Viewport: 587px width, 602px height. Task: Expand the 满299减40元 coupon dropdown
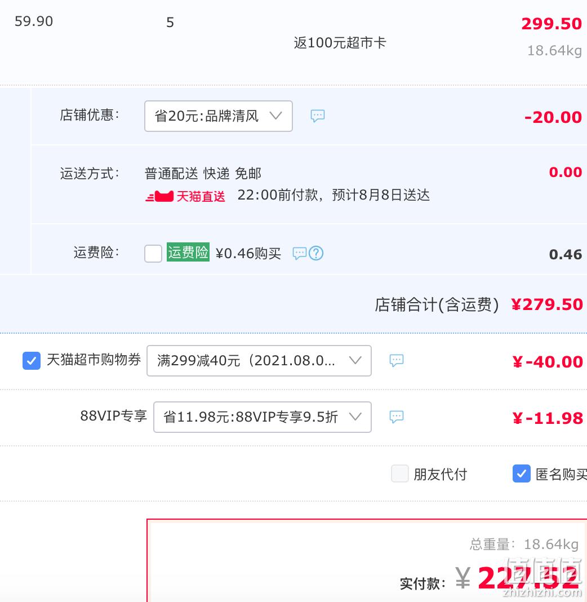tap(259, 361)
